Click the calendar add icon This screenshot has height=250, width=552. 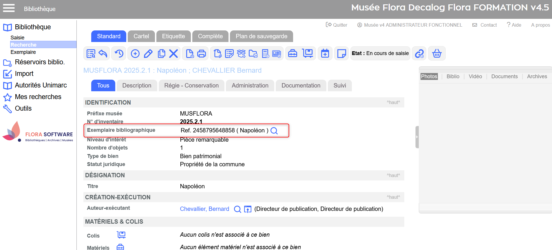[325, 54]
